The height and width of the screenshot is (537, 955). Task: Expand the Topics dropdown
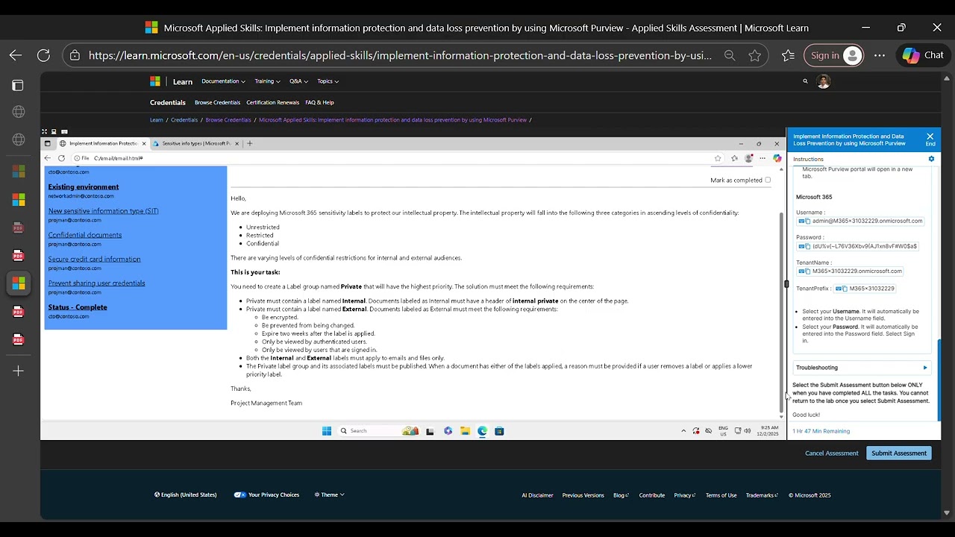point(328,81)
